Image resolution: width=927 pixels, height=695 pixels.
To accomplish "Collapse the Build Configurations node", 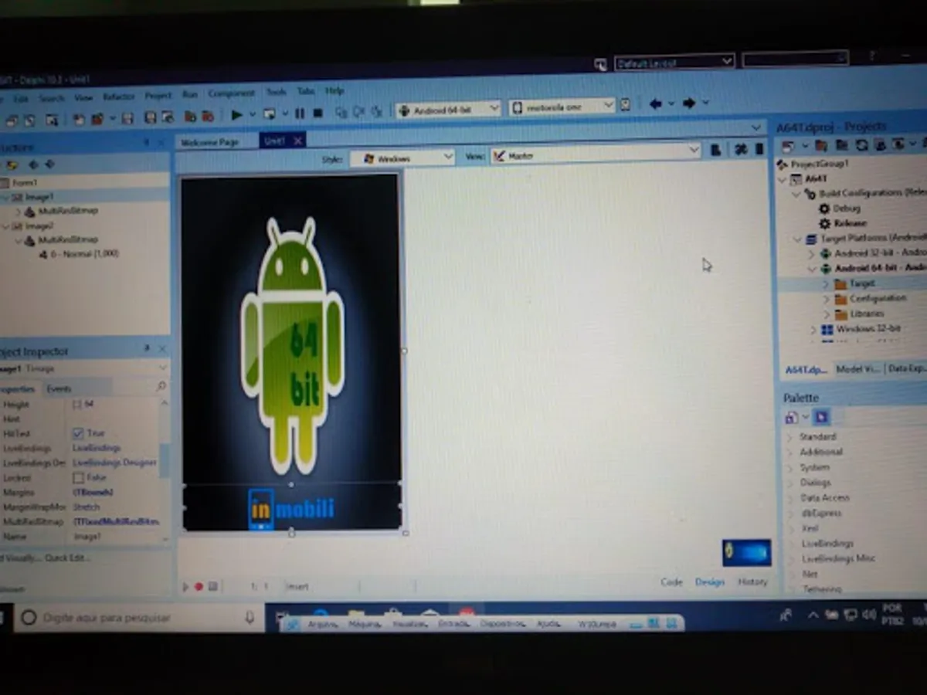I will pyautogui.click(x=798, y=194).
